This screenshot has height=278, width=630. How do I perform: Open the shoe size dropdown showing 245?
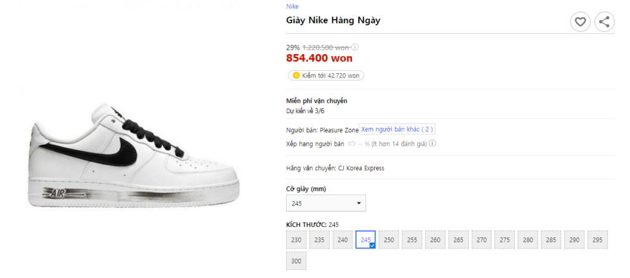325,203
